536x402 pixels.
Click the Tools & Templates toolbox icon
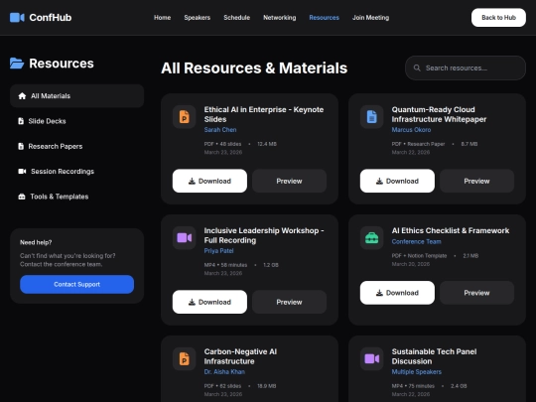22,197
